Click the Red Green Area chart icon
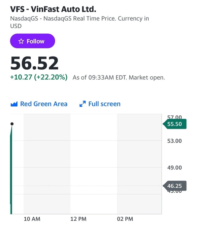The height and width of the screenshot is (225, 198). point(14,104)
